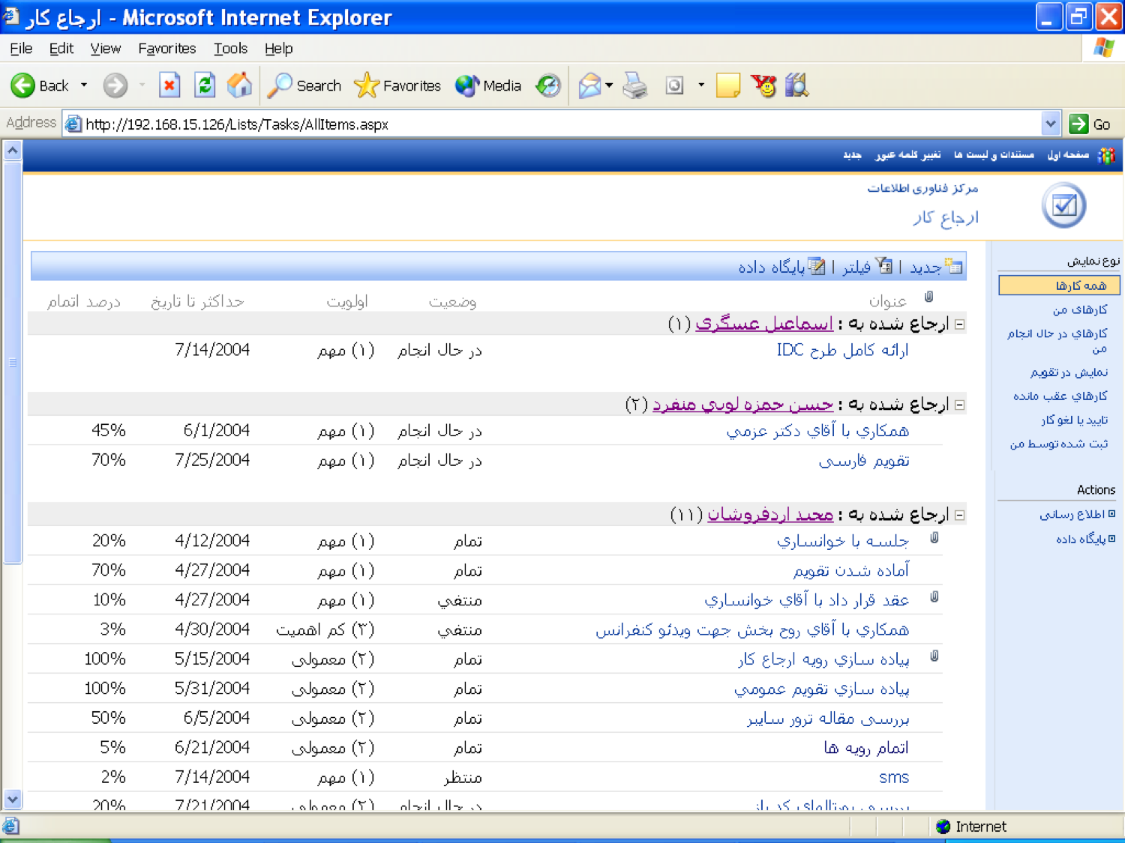Sort by the درصد اتمام column header
Image resolution: width=1125 pixels, height=843 pixels.
tap(83, 301)
